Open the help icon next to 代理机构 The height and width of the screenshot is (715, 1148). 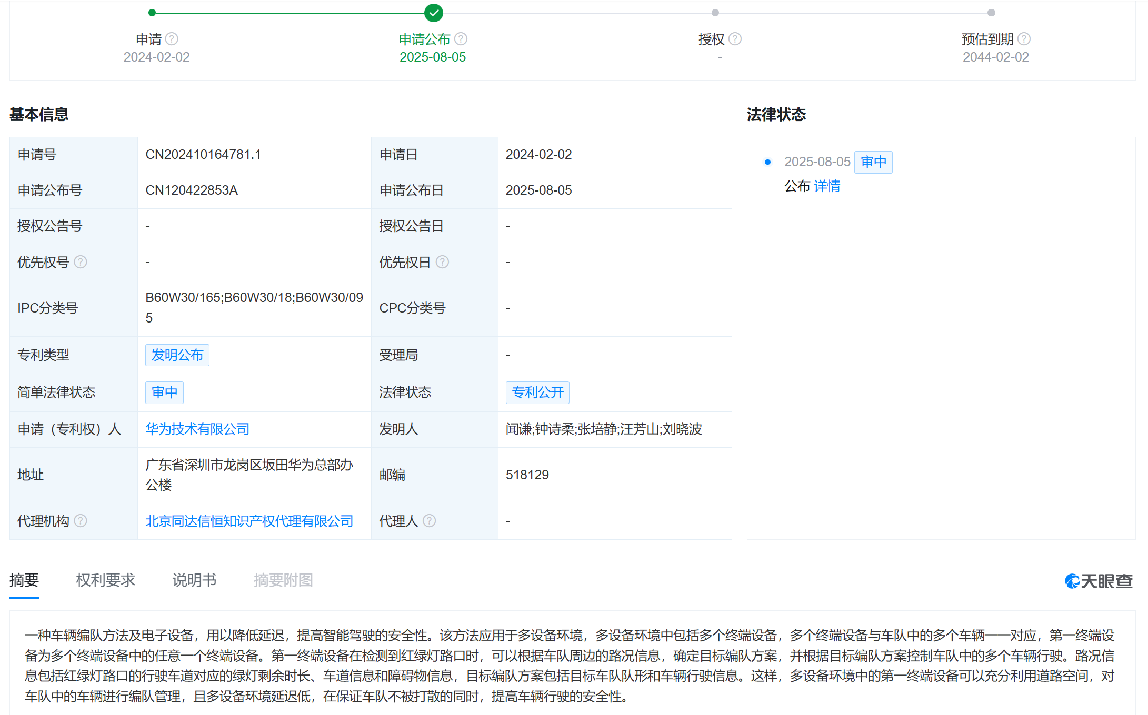[81, 521]
